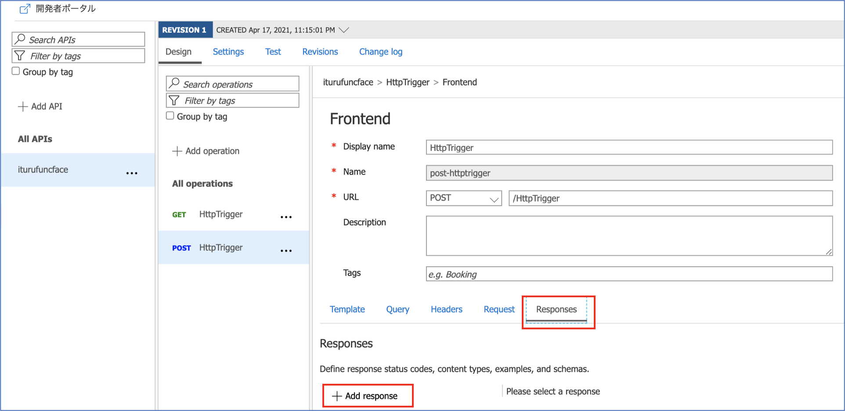
Task: Click the URL path field /HttpTrigger
Action: [x=671, y=198]
